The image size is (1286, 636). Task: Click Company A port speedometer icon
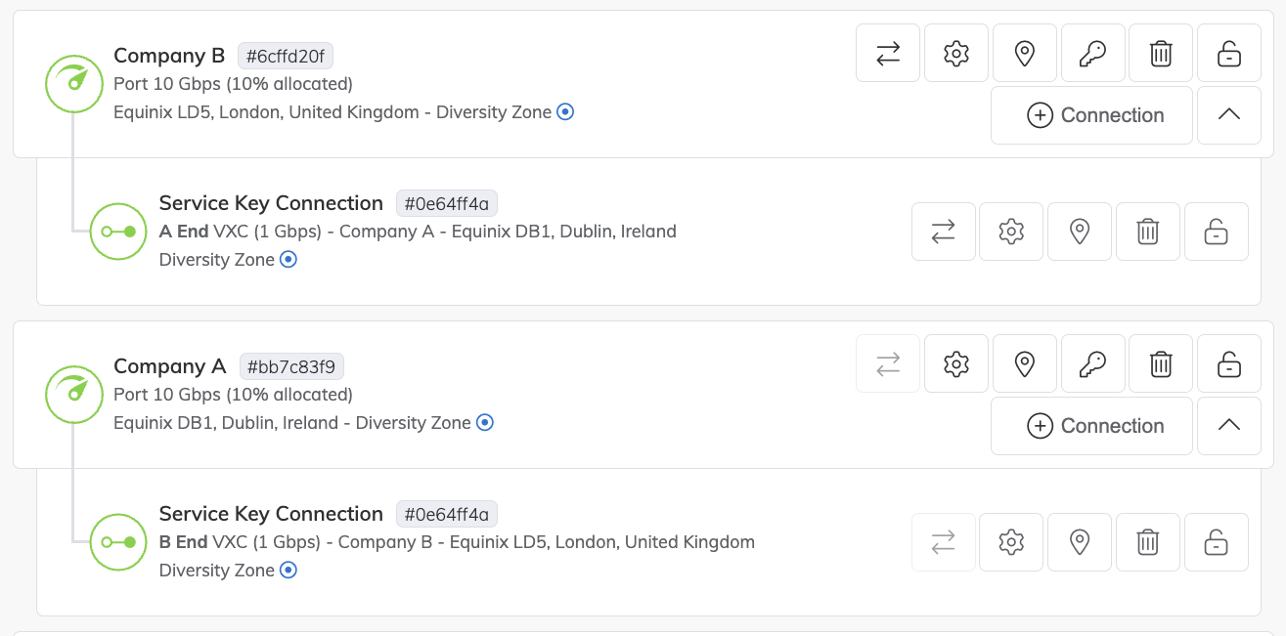click(74, 395)
